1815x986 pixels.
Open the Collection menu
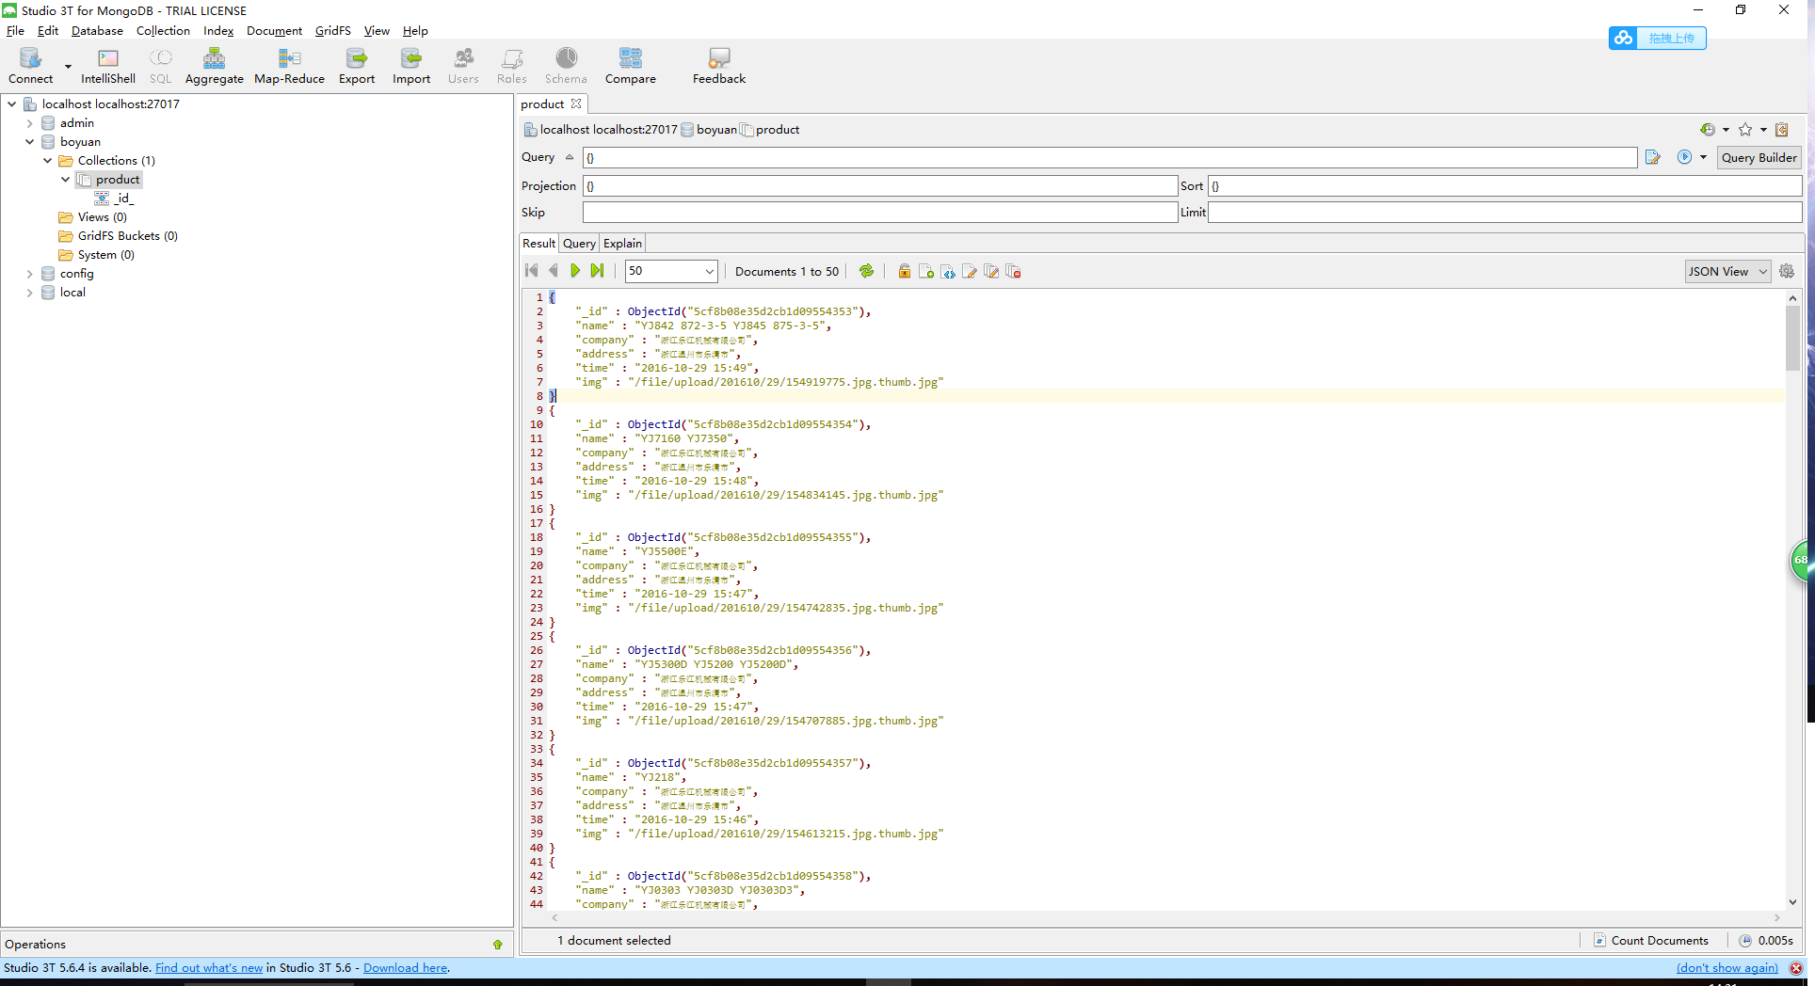coord(163,30)
